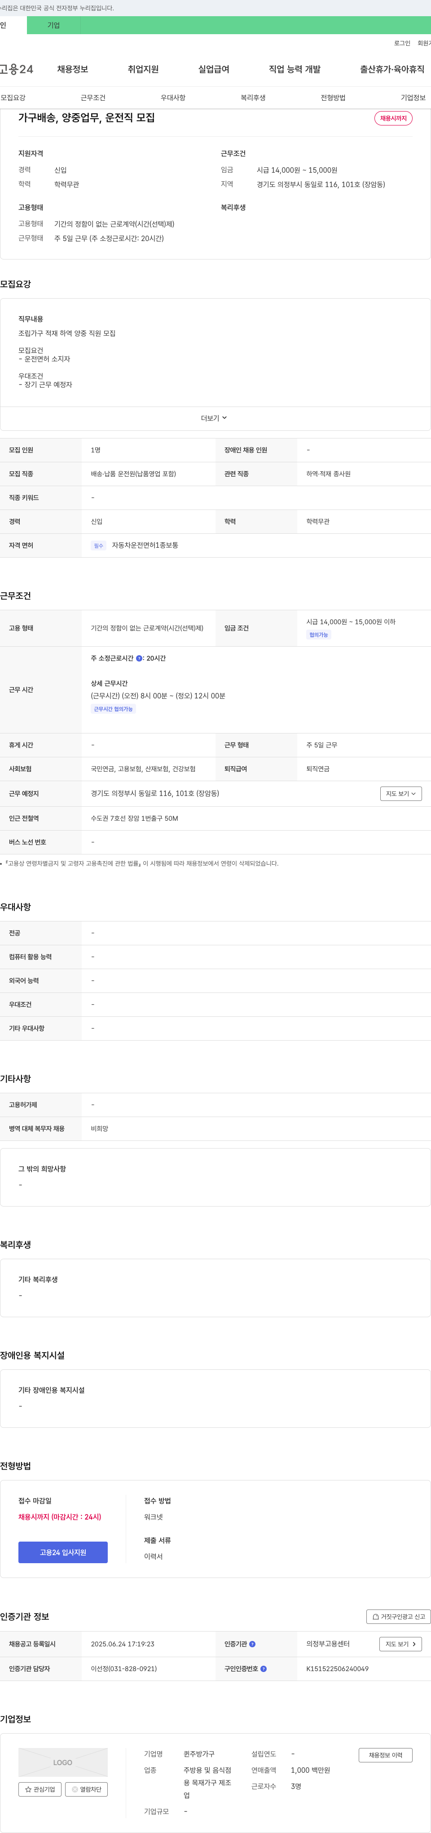The width and height of the screenshot is (431, 1833).
Task: Open 지도 보기 for 의정부고용센터
Action: click(x=401, y=1644)
